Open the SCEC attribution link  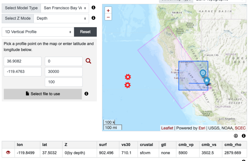point(240,128)
